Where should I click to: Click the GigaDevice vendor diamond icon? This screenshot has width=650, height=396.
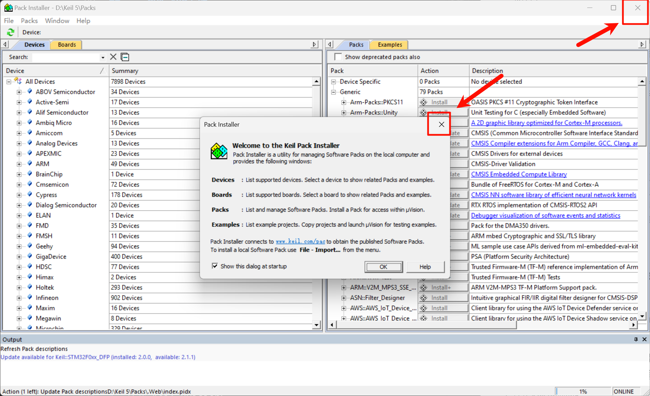click(30, 256)
